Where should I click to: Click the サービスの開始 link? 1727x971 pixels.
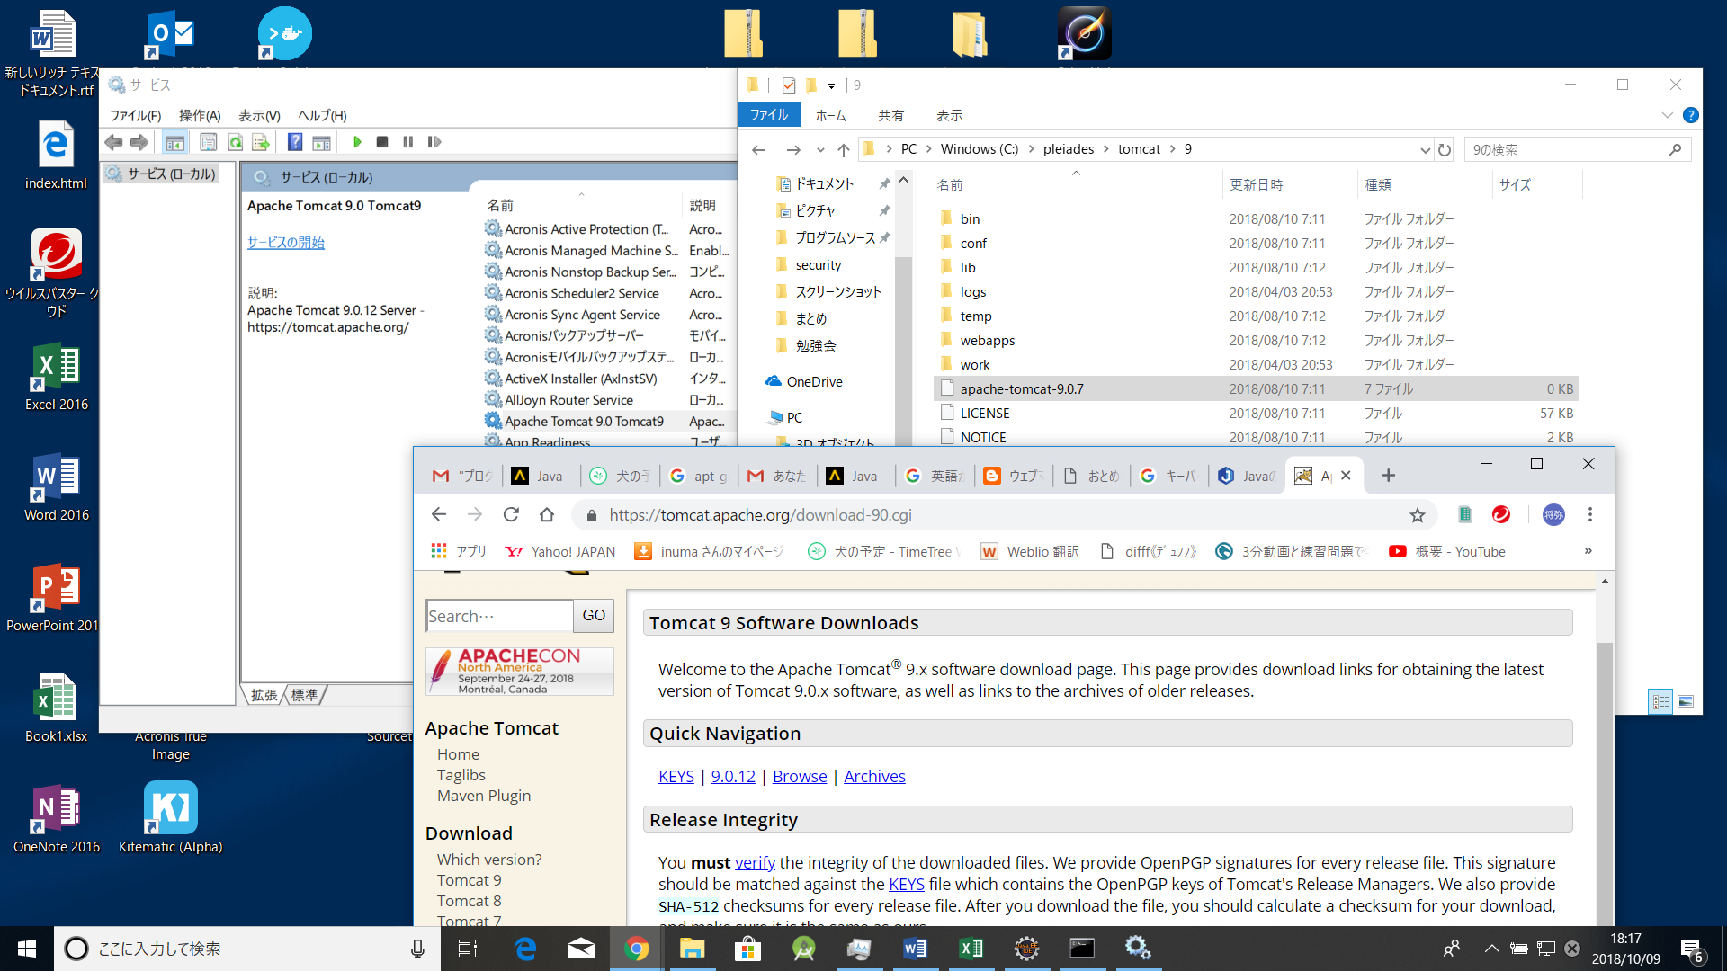pyautogui.click(x=286, y=242)
